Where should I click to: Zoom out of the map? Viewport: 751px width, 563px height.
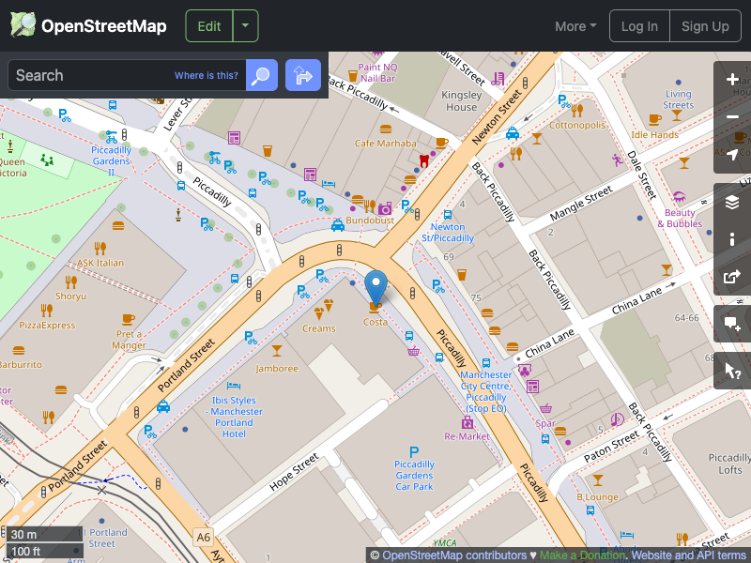(732, 116)
